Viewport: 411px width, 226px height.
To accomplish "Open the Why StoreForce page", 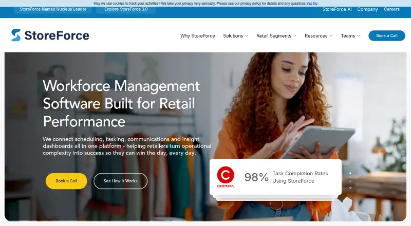I will pos(197,35).
